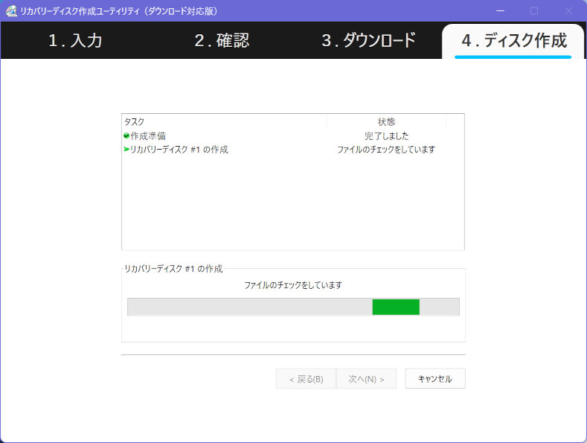Click the disabled < 戻る(B) button
The image size is (587, 443).
[306, 378]
